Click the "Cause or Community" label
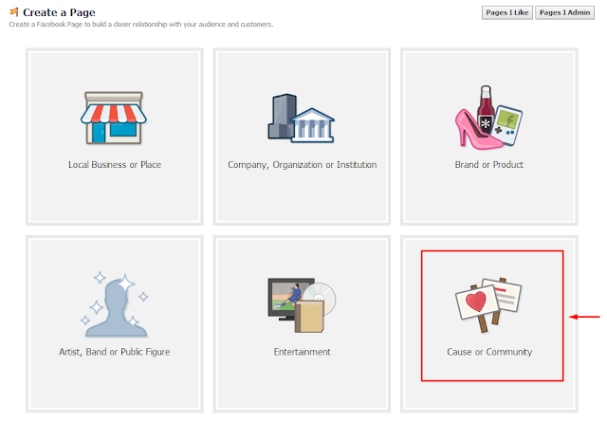The width and height of the screenshot is (607, 421). [489, 352]
